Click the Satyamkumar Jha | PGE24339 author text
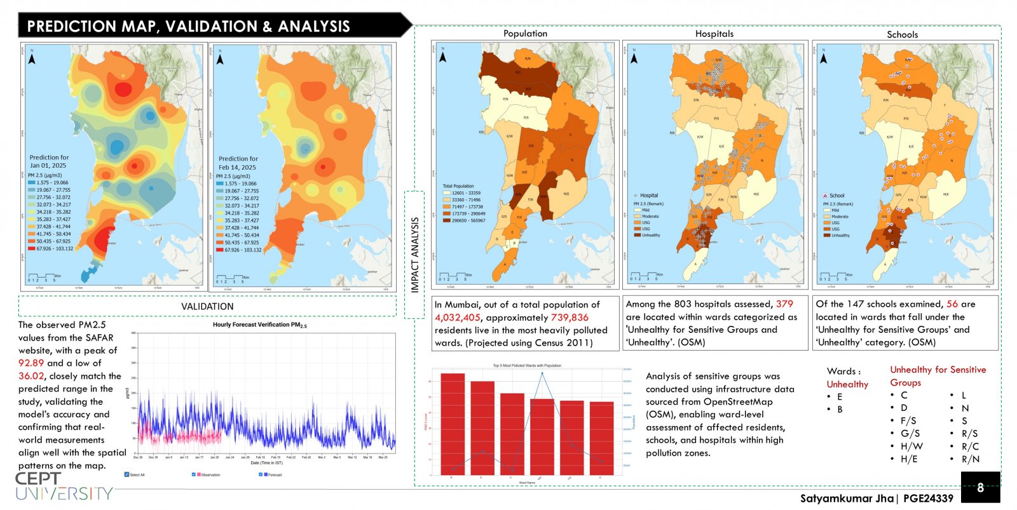This screenshot has width=1017, height=510. (x=877, y=499)
